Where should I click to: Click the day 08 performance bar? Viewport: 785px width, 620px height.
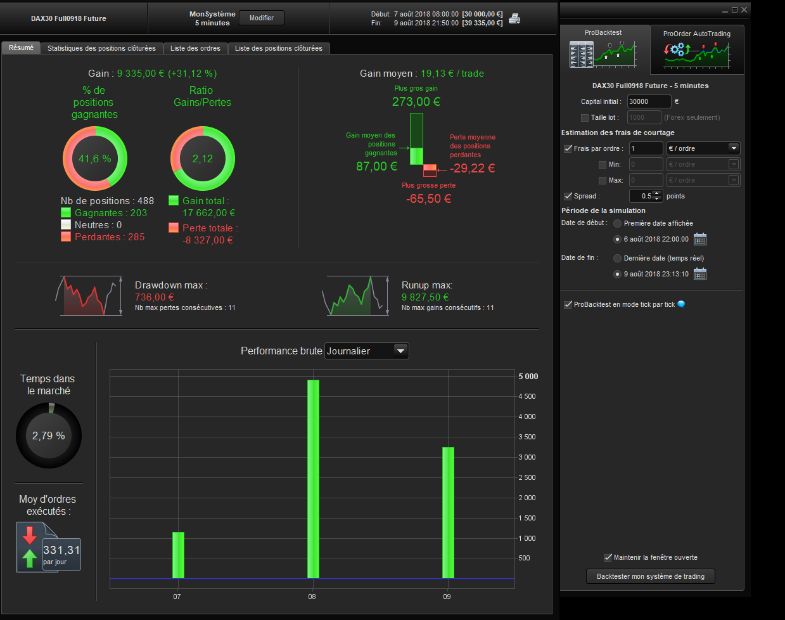313,479
